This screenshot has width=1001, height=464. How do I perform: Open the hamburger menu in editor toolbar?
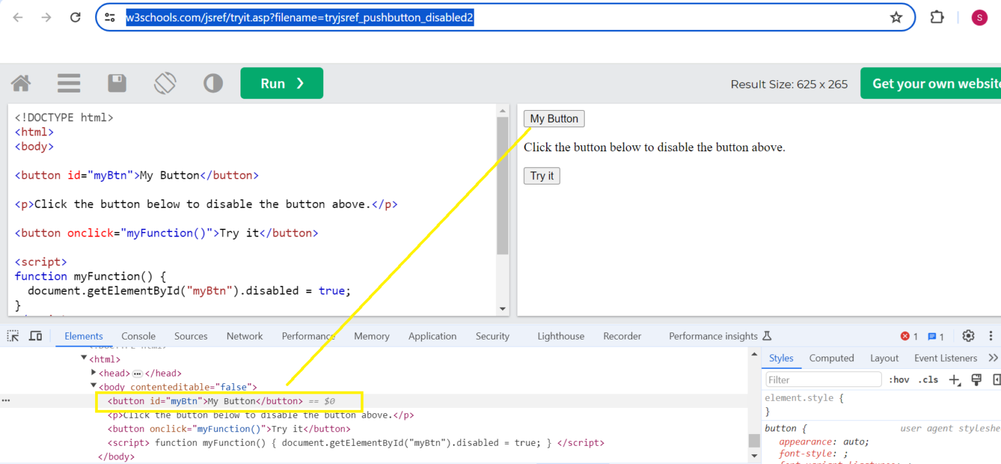click(x=68, y=83)
